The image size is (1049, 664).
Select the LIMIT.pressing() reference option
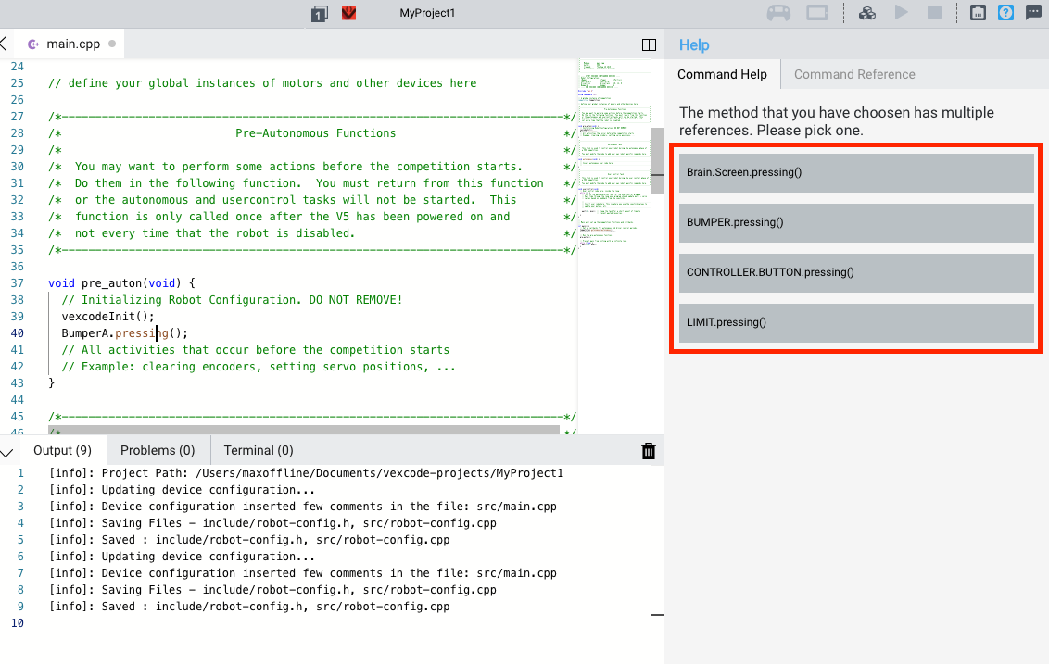click(x=856, y=322)
